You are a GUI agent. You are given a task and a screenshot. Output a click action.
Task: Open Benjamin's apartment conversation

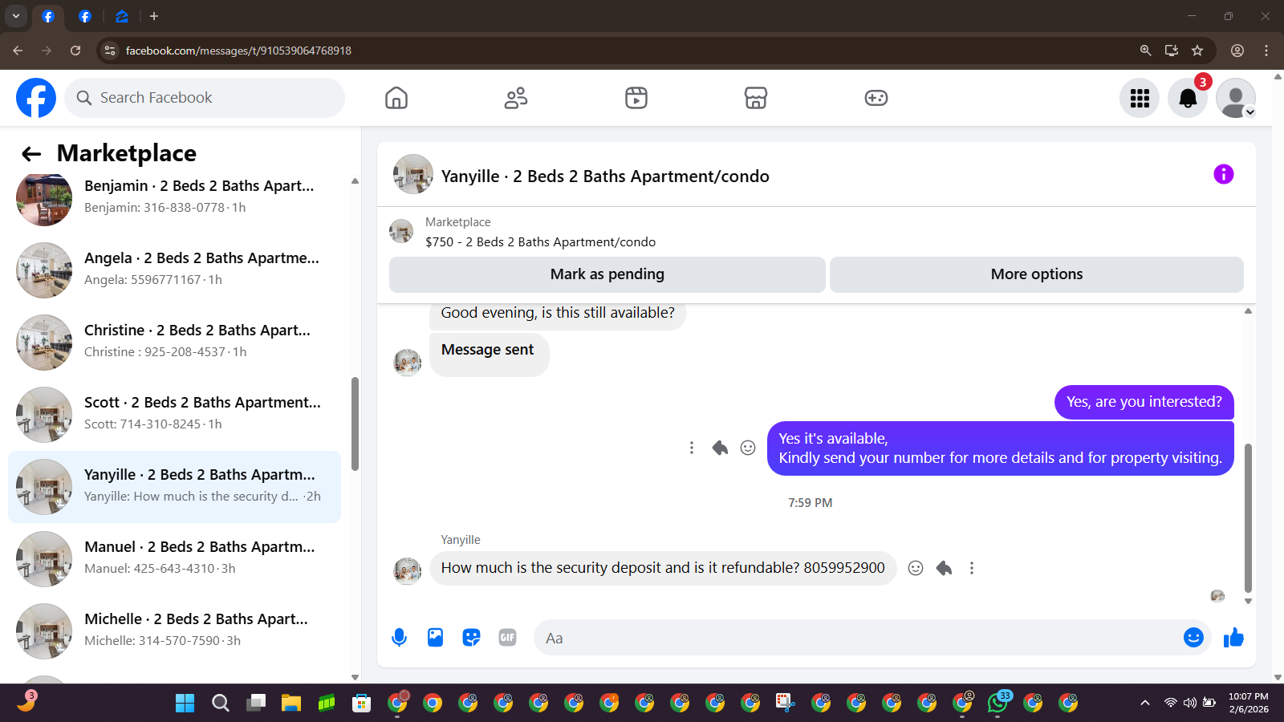point(174,198)
